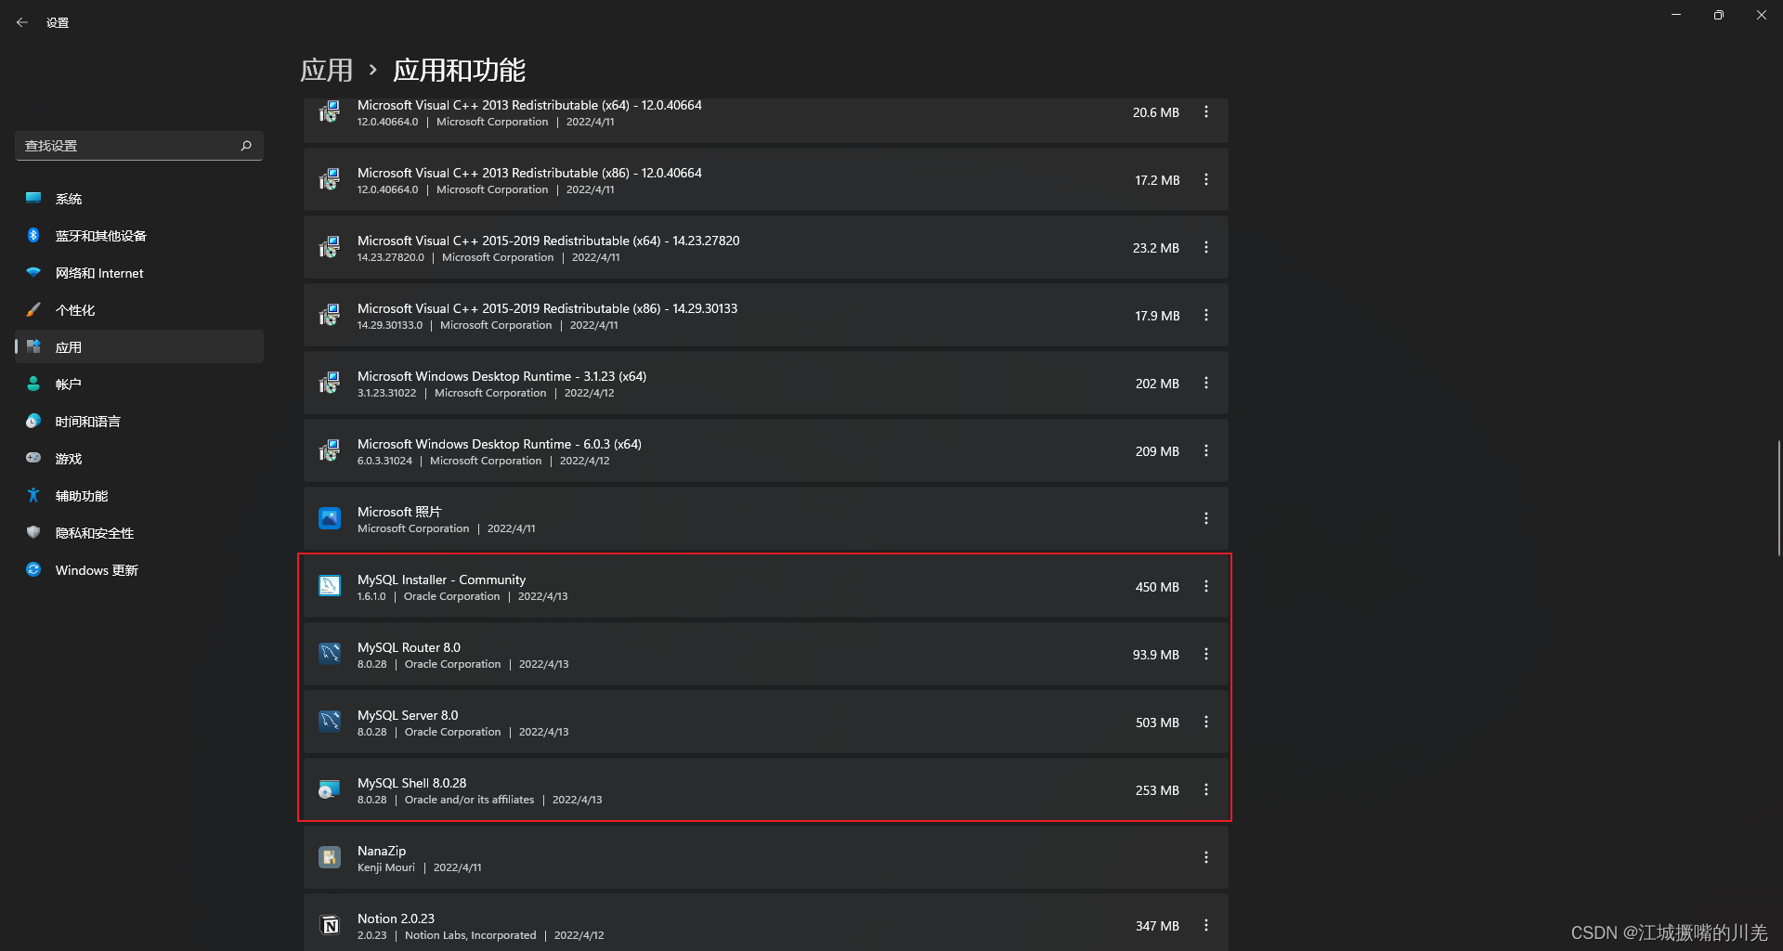Click the Wi-Fi network icon in sidebar
The height and width of the screenshot is (951, 1783).
[x=33, y=272]
